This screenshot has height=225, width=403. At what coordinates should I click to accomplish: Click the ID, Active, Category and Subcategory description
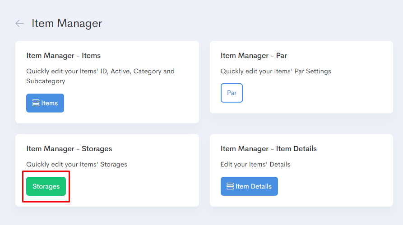tap(100, 76)
